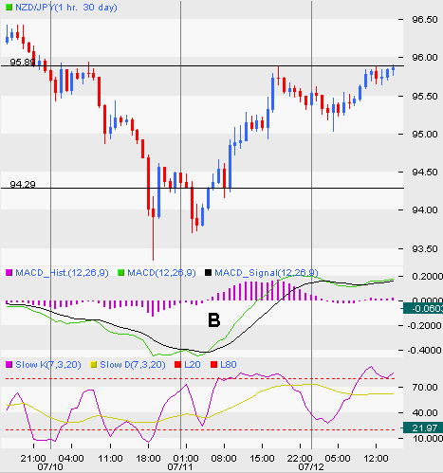The height and width of the screenshot is (473, 443).
Task: Click the magenta MACD_Hist legend square
Action: pos(9,272)
